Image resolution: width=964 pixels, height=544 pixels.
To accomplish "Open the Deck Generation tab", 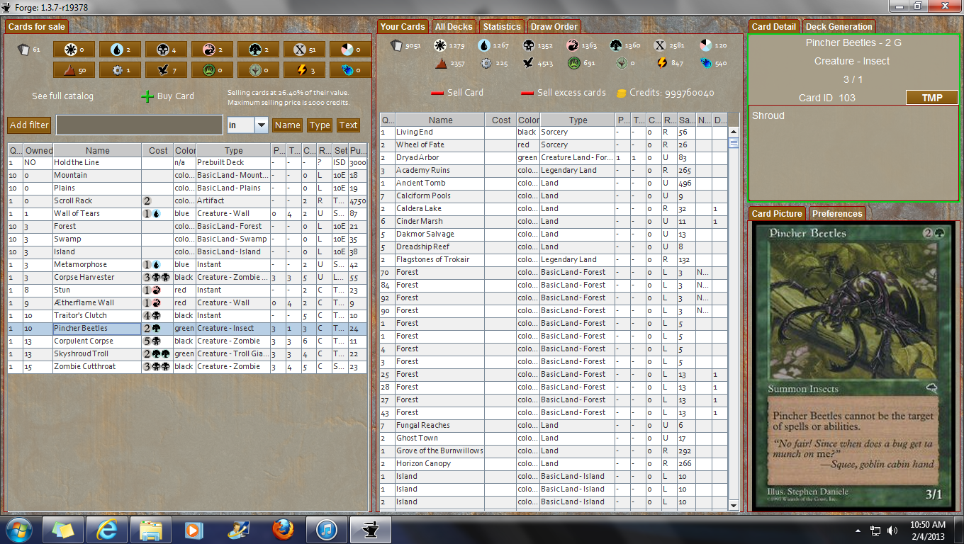I will pyautogui.click(x=839, y=27).
